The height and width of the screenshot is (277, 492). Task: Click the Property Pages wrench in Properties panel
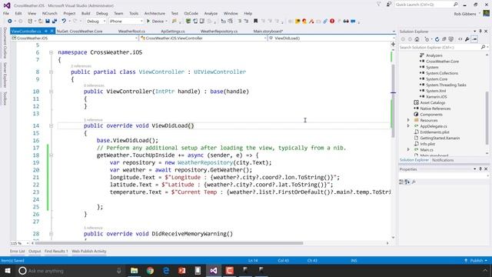pos(414,182)
